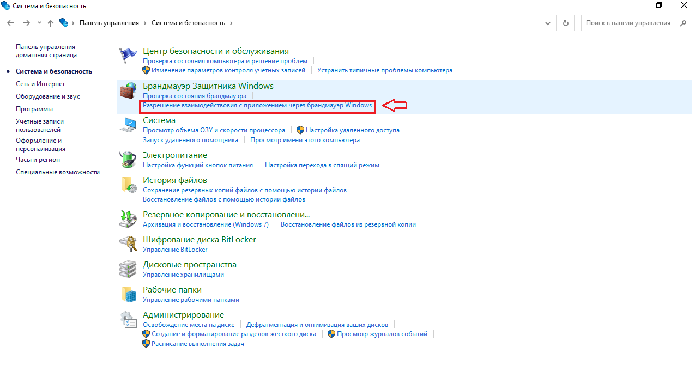Select Программы in sidebar
The image size is (695, 365).
pos(34,109)
